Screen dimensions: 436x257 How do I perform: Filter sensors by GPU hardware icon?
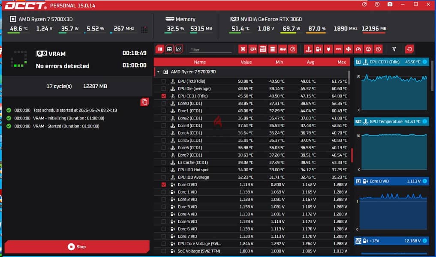(253, 49)
